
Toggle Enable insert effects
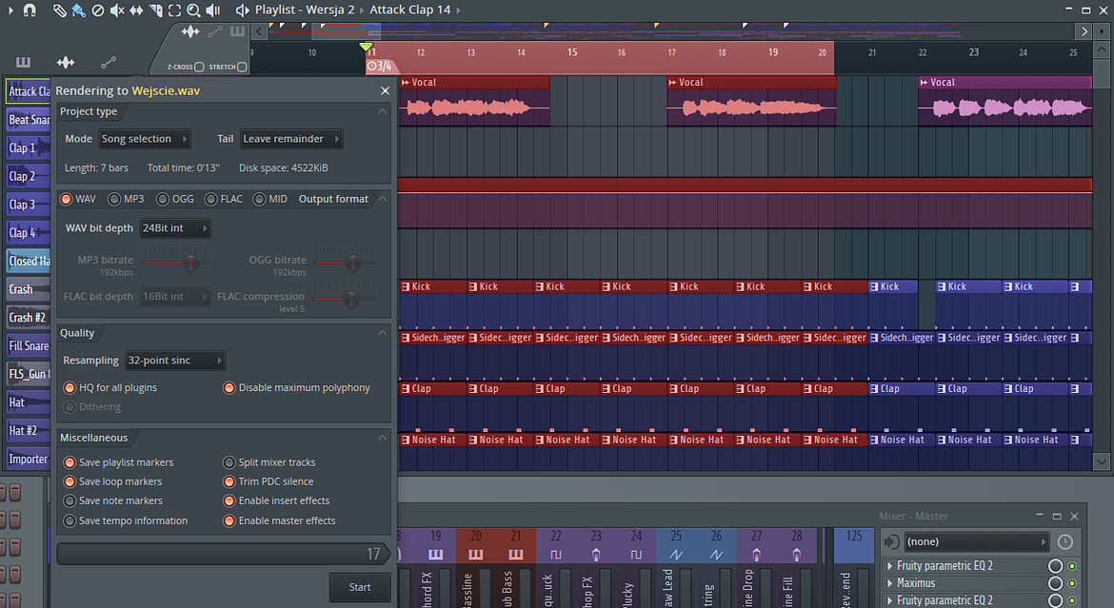coord(229,500)
